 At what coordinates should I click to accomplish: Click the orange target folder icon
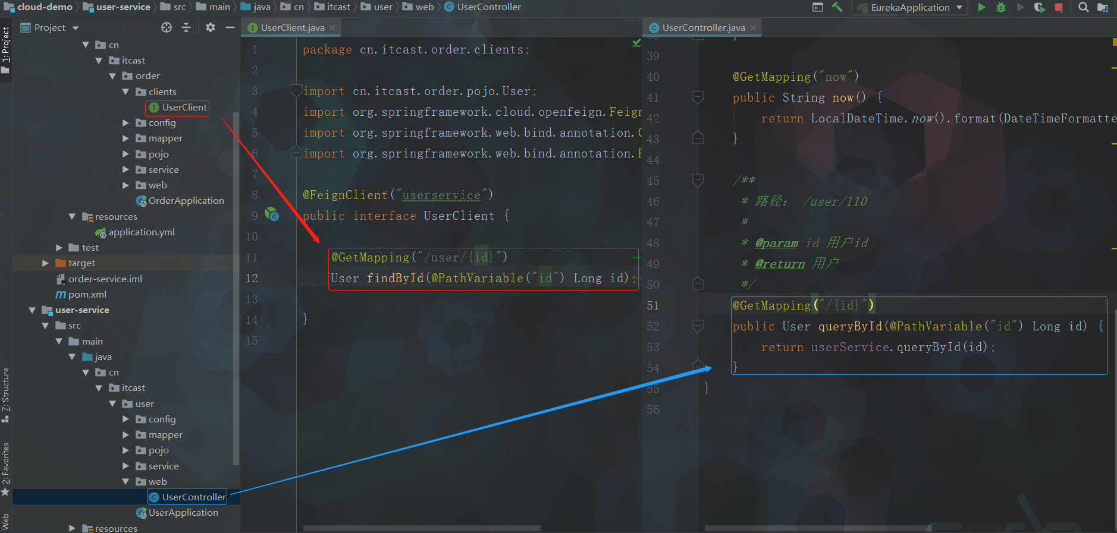(60, 263)
